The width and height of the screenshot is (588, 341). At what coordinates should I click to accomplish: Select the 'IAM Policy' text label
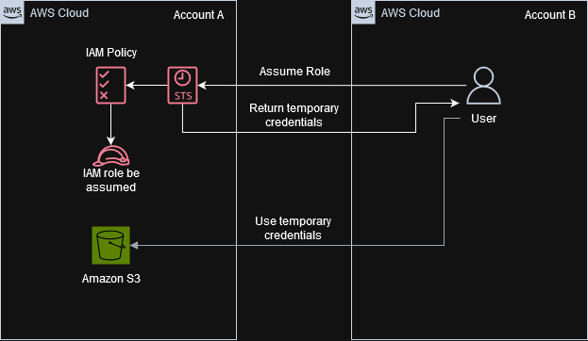pyautogui.click(x=111, y=53)
